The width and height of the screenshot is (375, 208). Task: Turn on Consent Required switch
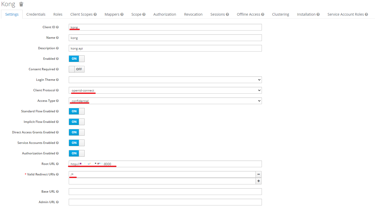(77, 69)
